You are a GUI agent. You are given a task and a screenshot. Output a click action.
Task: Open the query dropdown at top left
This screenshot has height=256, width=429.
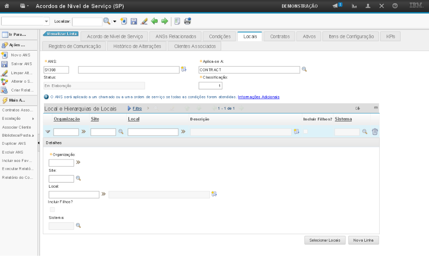pyautogui.click(x=46, y=21)
